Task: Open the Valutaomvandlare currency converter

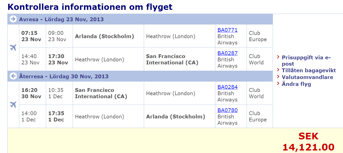Action: coord(307,77)
